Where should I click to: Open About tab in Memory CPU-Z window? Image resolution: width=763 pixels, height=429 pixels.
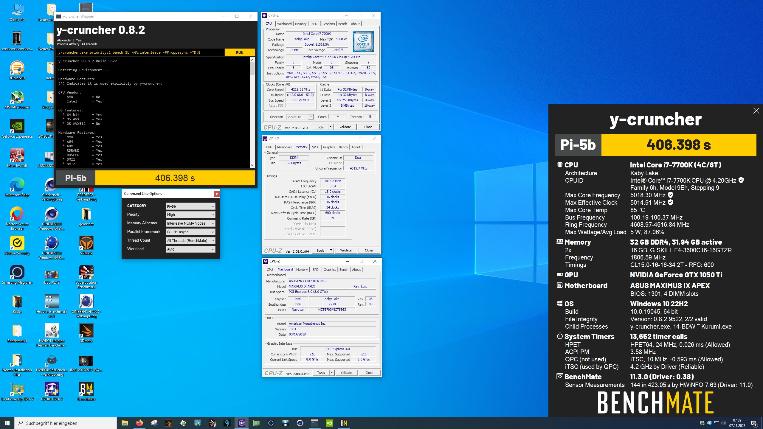(x=356, y=147)
